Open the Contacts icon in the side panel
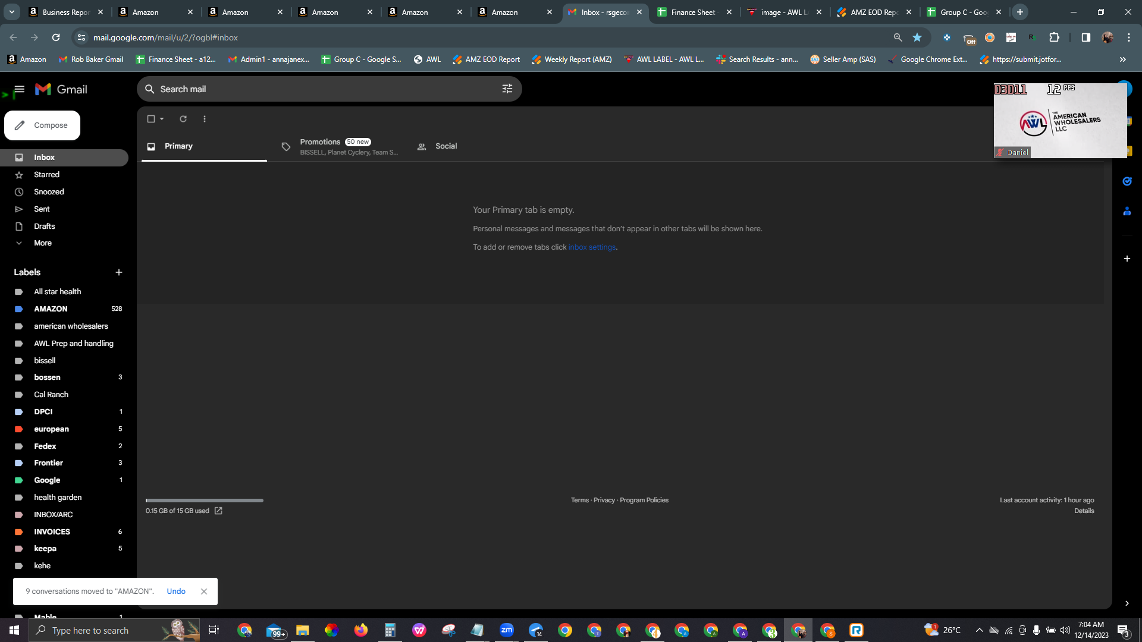This screenshot has width=1142, height=642. [1127, 211]
